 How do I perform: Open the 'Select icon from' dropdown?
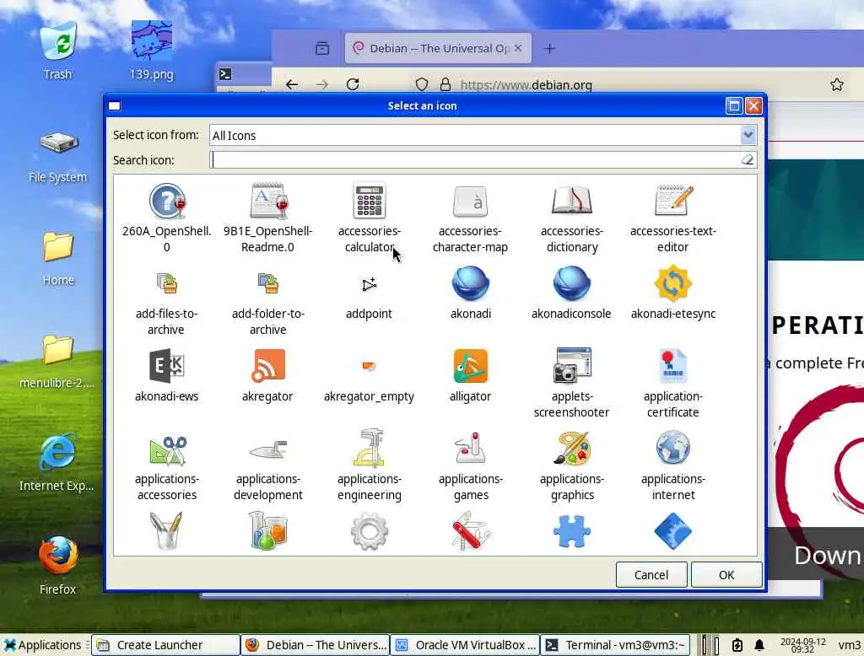coord(483,135)
